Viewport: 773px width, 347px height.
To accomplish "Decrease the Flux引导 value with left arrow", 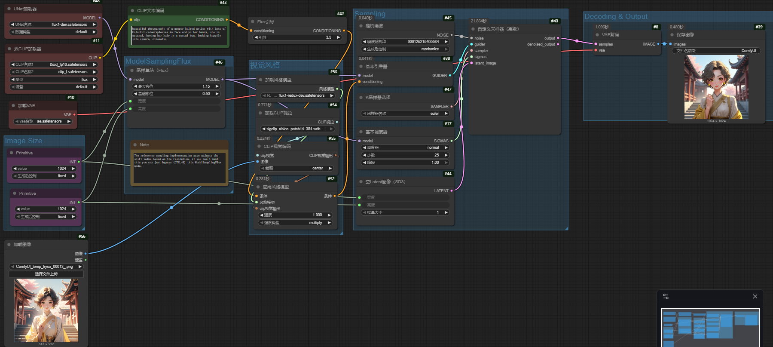I will 256,37.
